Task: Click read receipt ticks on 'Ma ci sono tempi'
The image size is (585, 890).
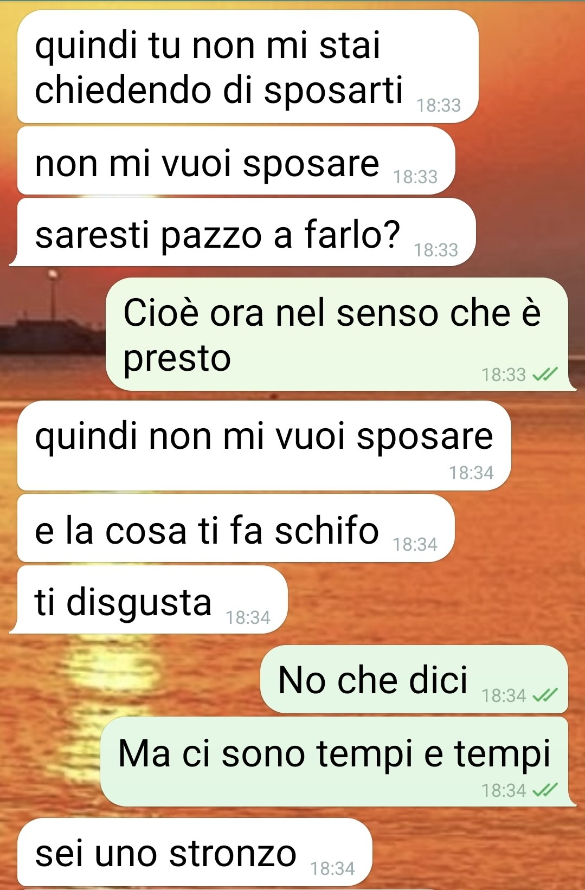Action: (545, 790)
